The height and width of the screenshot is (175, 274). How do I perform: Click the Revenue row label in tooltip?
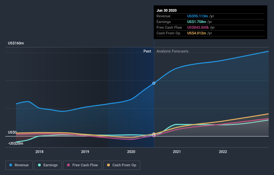(164, 16)
